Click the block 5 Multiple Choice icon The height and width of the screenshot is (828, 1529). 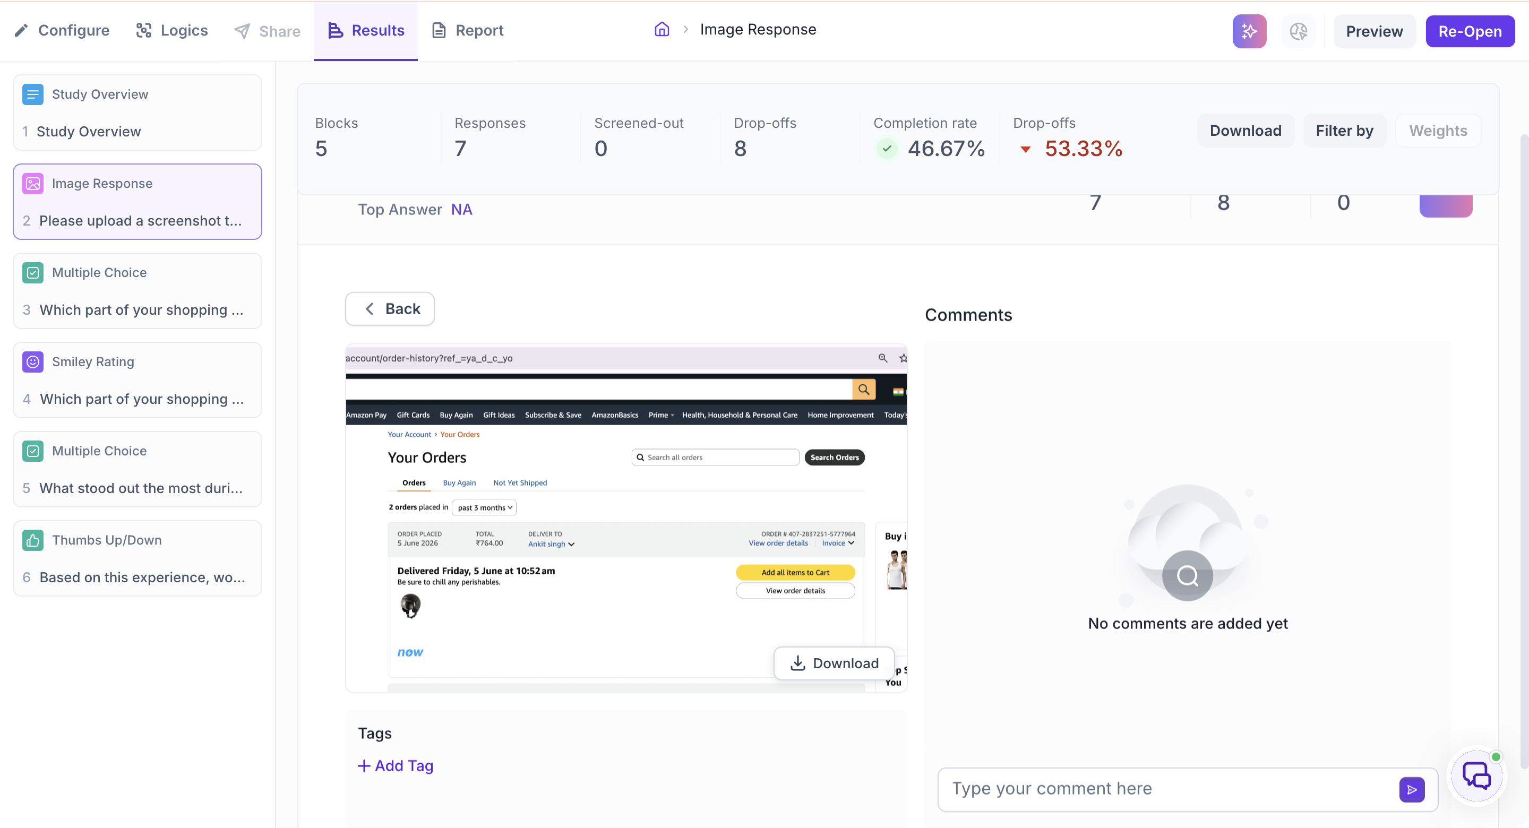tap(32, 451)
